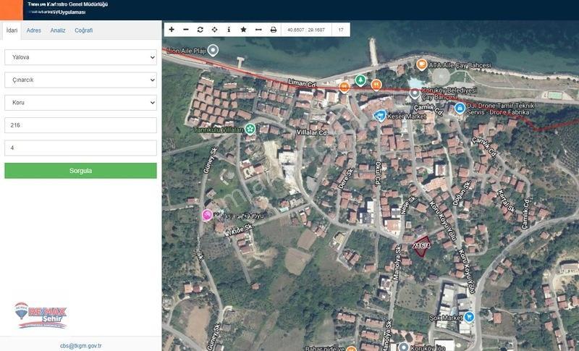Click the star favorites icon
The height and width of the screenshot is (351, 579).
[x=243, y=30]
